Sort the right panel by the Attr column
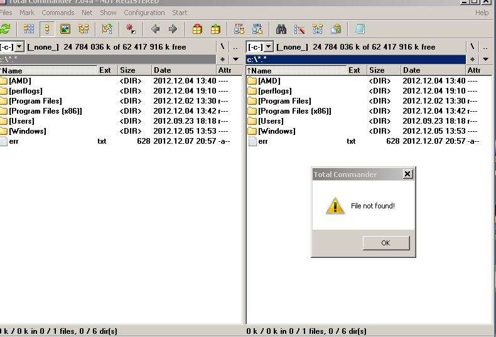The width and height of the screenshot is (496, 337). [479, 70]
